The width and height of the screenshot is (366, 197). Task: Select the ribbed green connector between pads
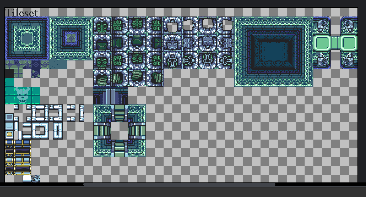[x=335, y=43]
